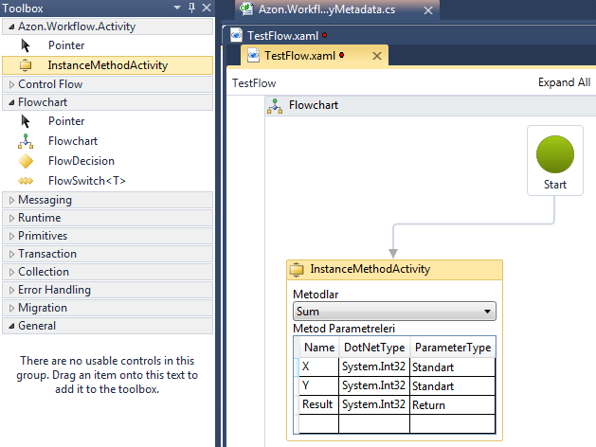Expand the Control Flow group
This screenshot has height=447, width=596.
point(9,84)
